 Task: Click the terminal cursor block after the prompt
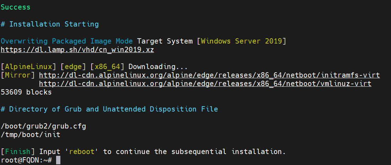coord(58,160)
